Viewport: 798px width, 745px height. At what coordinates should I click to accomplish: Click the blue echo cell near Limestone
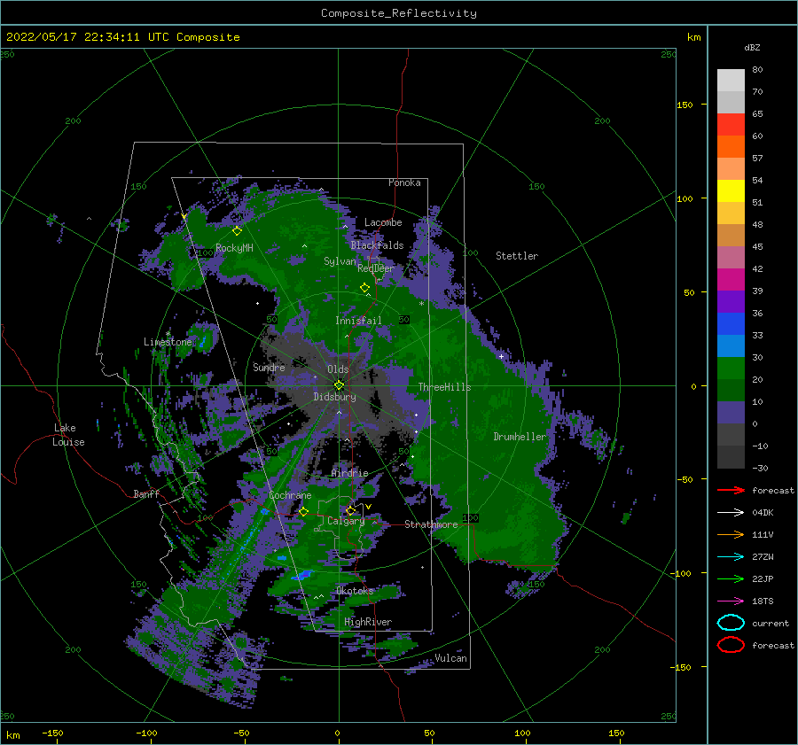203,342
